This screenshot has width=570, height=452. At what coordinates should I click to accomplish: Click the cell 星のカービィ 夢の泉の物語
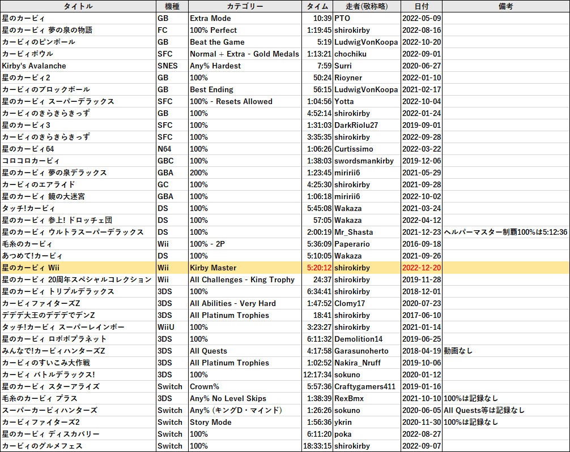78,30
